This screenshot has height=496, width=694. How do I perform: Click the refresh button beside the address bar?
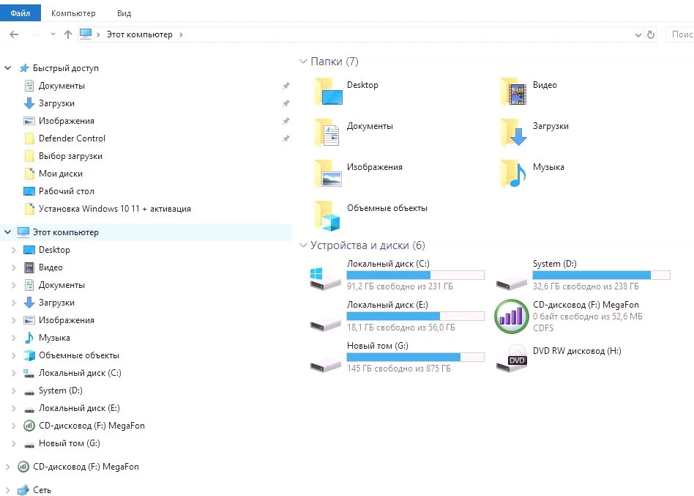pos(651,34)
